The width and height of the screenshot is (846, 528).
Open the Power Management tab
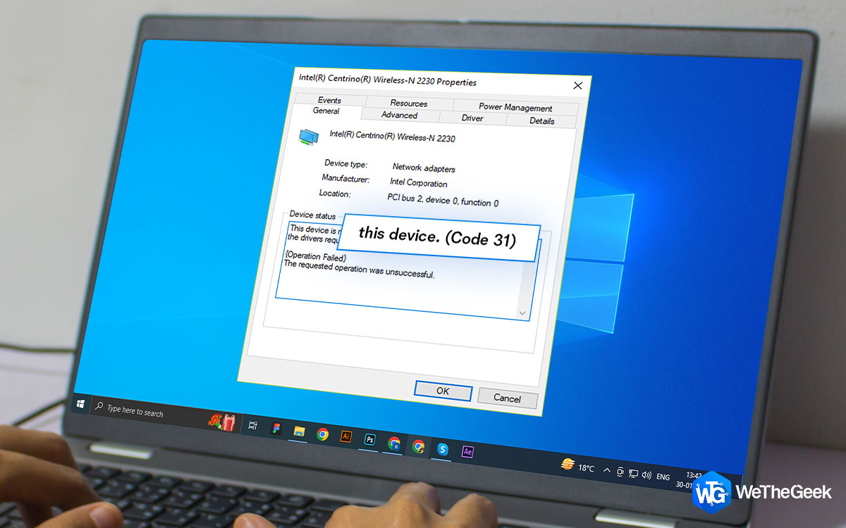click(515, 108)
